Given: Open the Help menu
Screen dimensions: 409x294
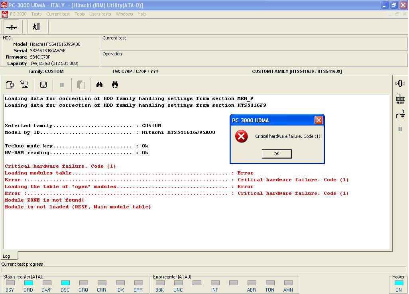Looking at the screenshot, I should pos(142,14).
